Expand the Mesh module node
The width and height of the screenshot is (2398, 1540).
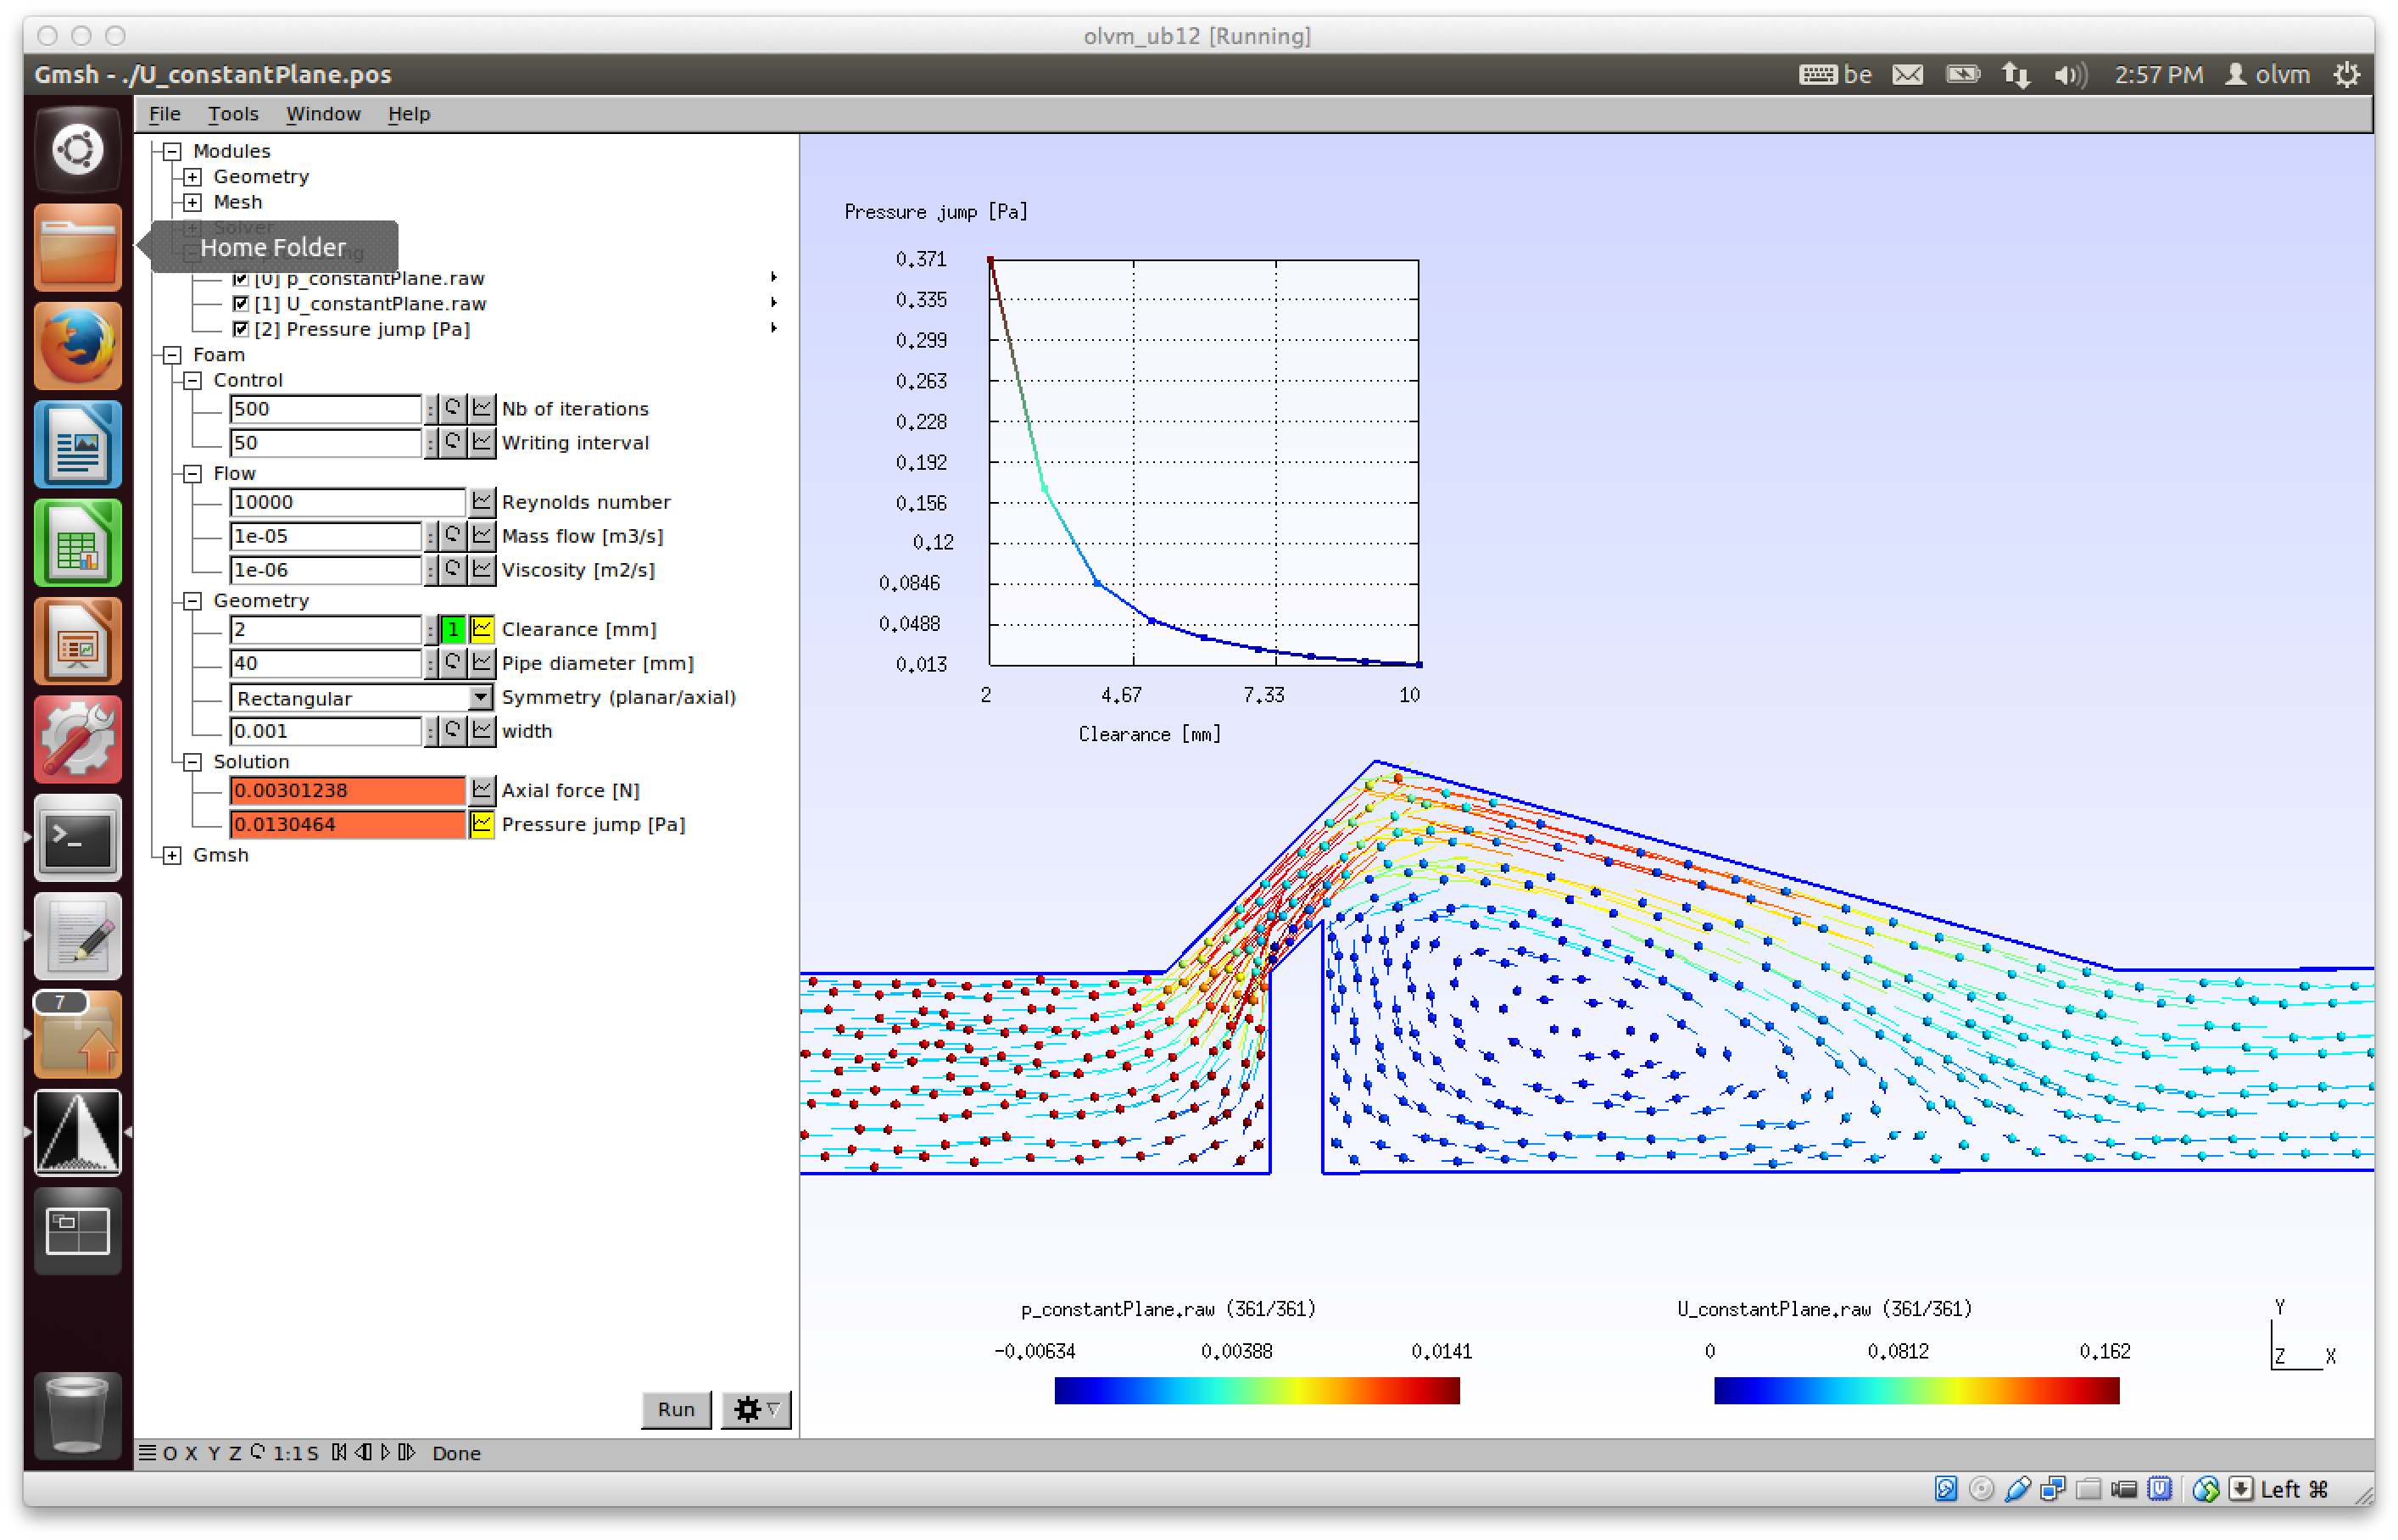[192, 202]
